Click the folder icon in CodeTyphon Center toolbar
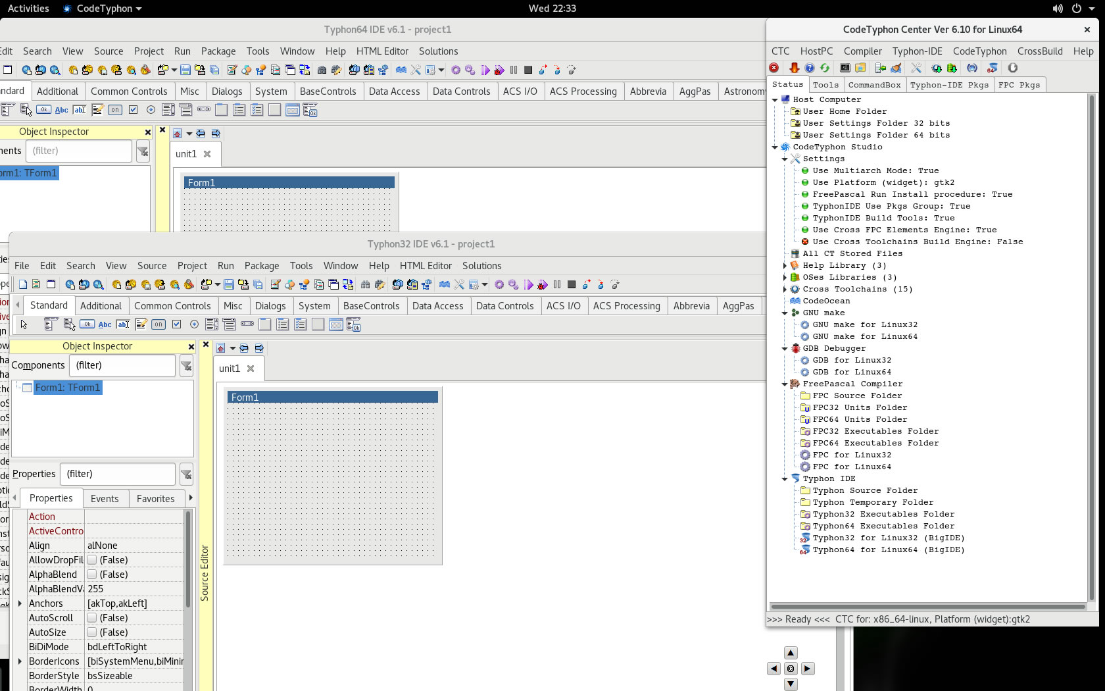 coord(860,68)
